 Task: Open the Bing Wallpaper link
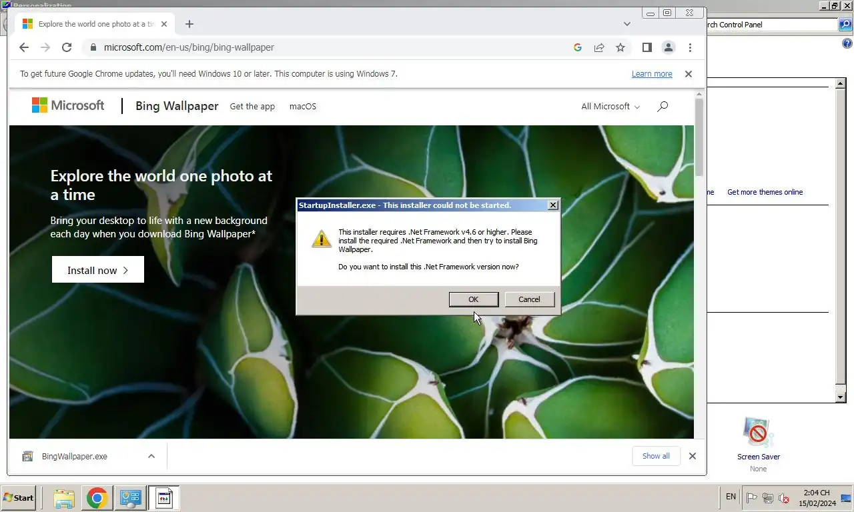point(177,106)
